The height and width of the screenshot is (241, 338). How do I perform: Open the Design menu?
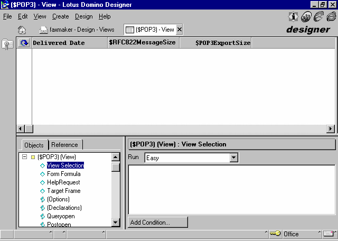click(x=83, y=16)
